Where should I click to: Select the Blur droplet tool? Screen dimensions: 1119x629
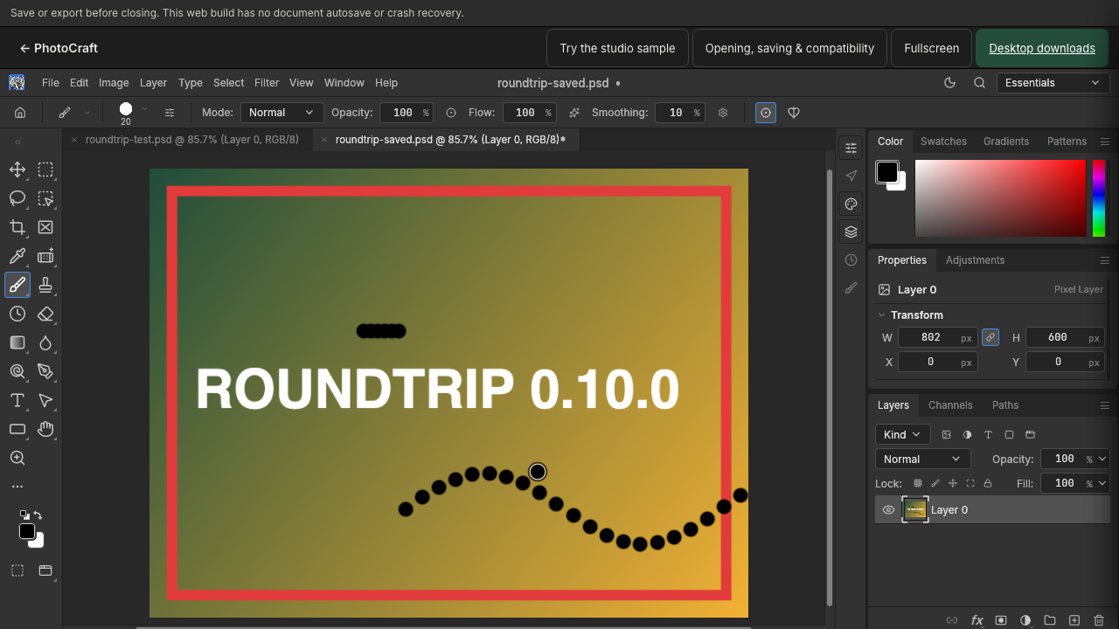click(x=45, y=343)
